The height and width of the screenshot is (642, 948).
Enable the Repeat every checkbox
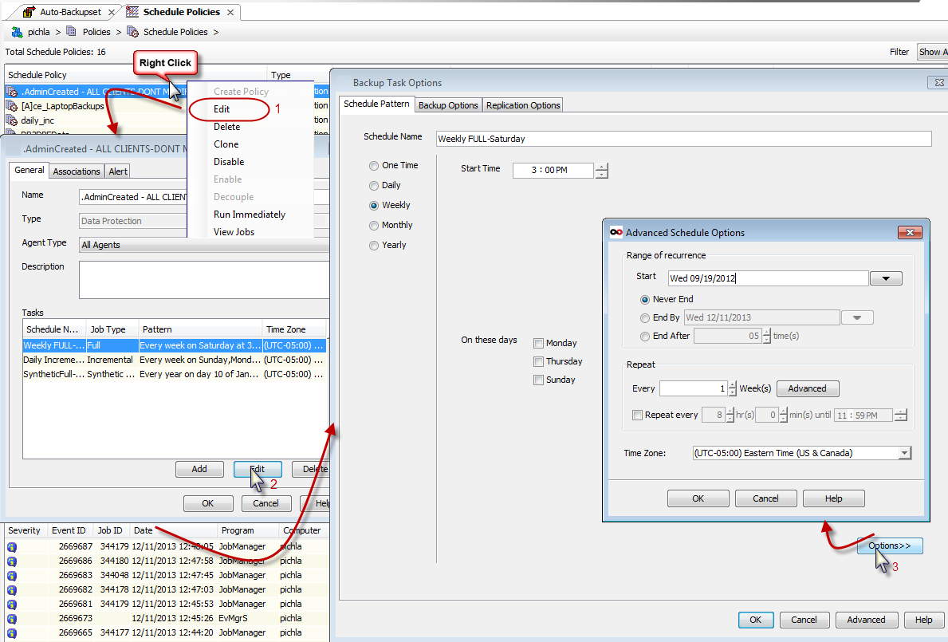636,415
